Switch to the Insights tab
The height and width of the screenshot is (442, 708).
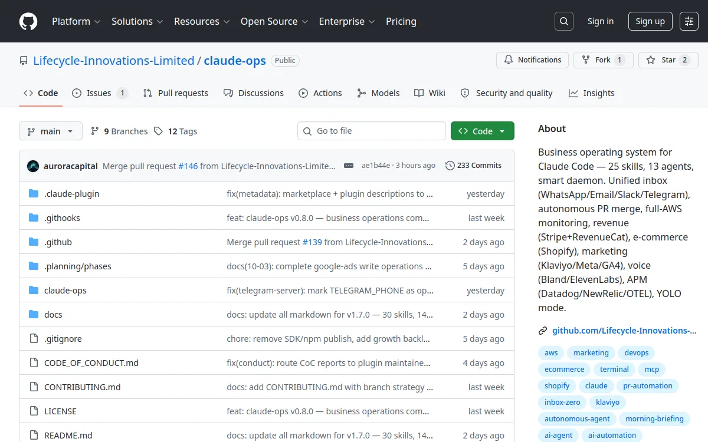point(592,93)
